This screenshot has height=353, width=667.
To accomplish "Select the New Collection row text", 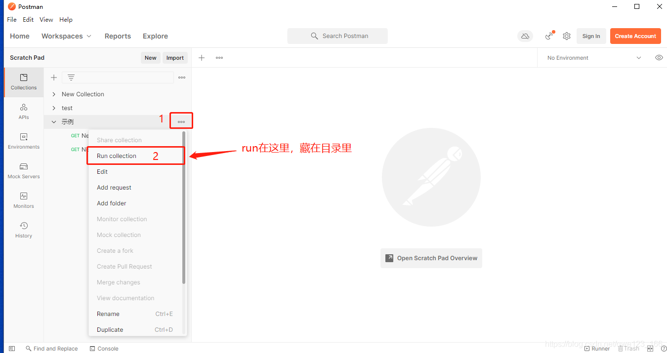I will (x=83, y=94).
